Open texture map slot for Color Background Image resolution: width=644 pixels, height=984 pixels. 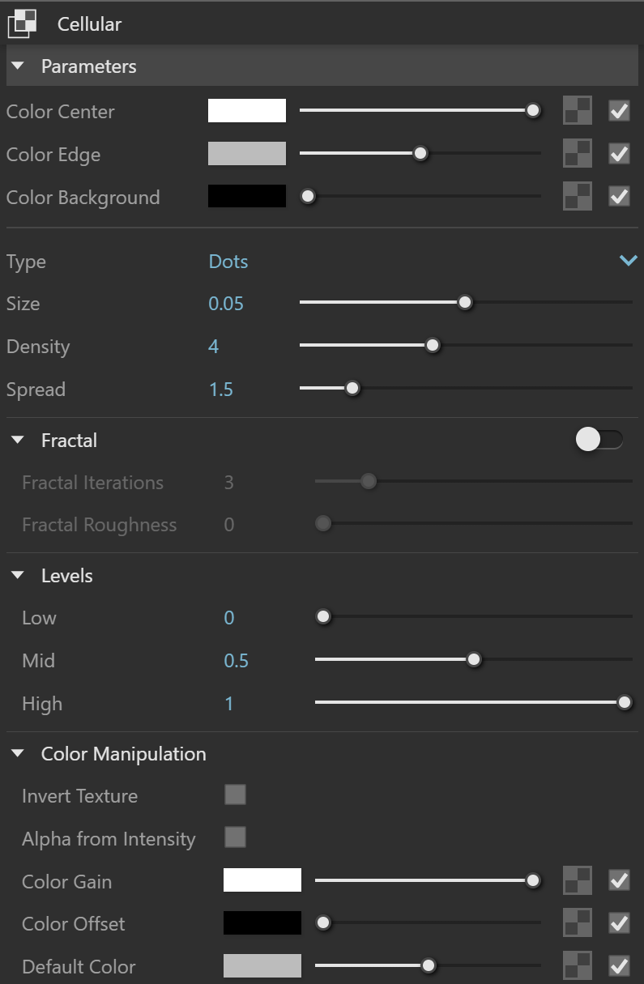point(578,197)
